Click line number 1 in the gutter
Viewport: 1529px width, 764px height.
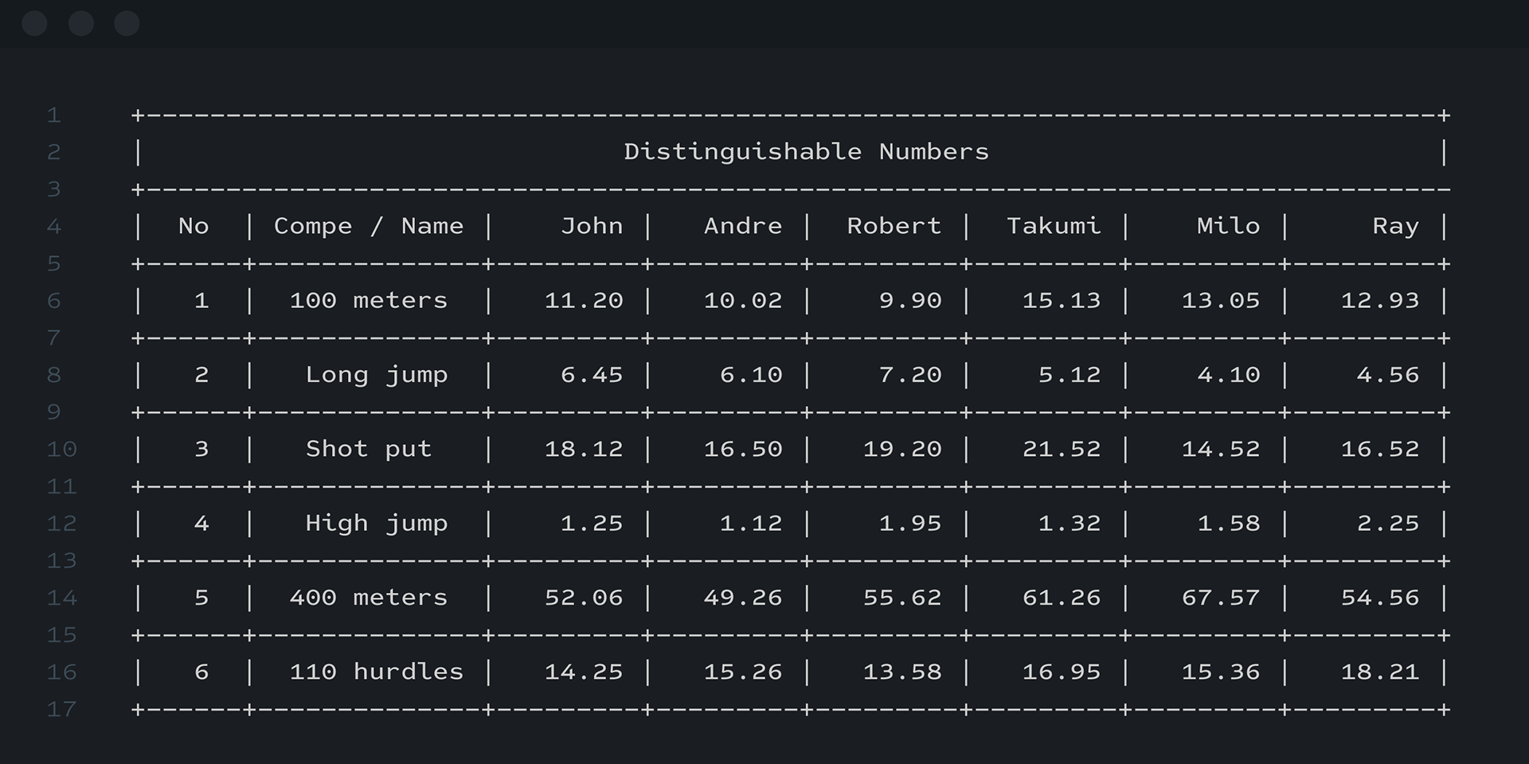(54, 115)
